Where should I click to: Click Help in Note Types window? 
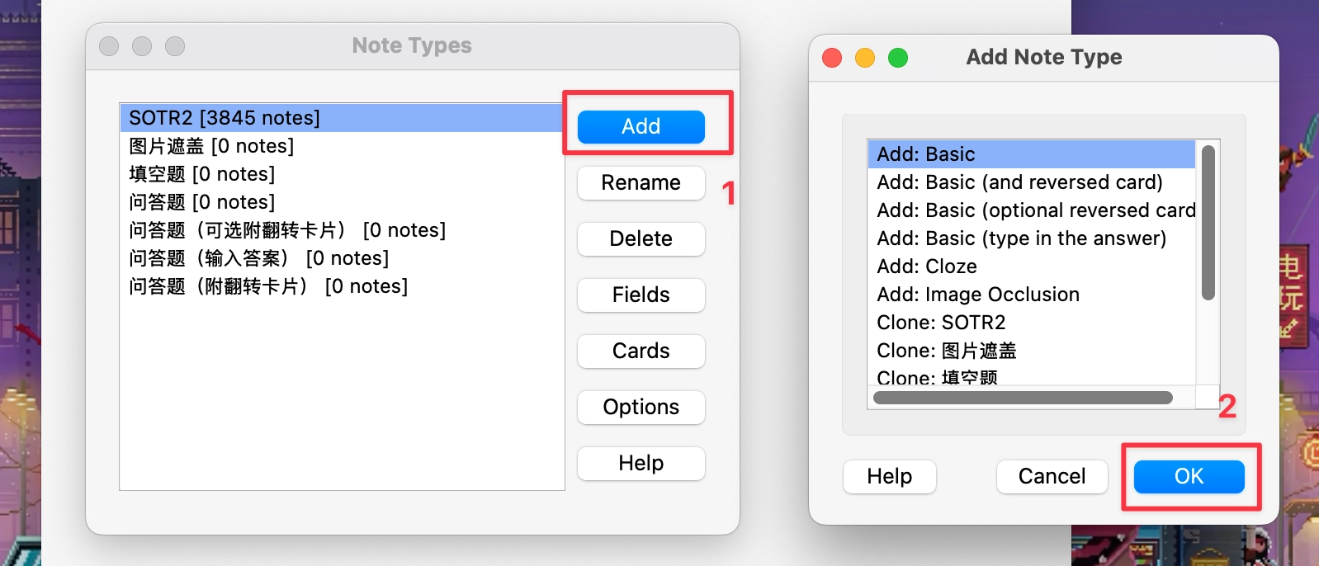point(641,464)
